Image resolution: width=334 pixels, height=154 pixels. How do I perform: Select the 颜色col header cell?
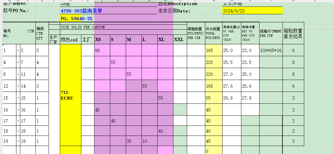click(71, 40)
